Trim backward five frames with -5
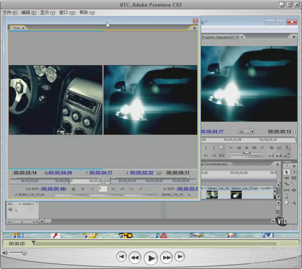The image size is (302, 269). point(83,189)
